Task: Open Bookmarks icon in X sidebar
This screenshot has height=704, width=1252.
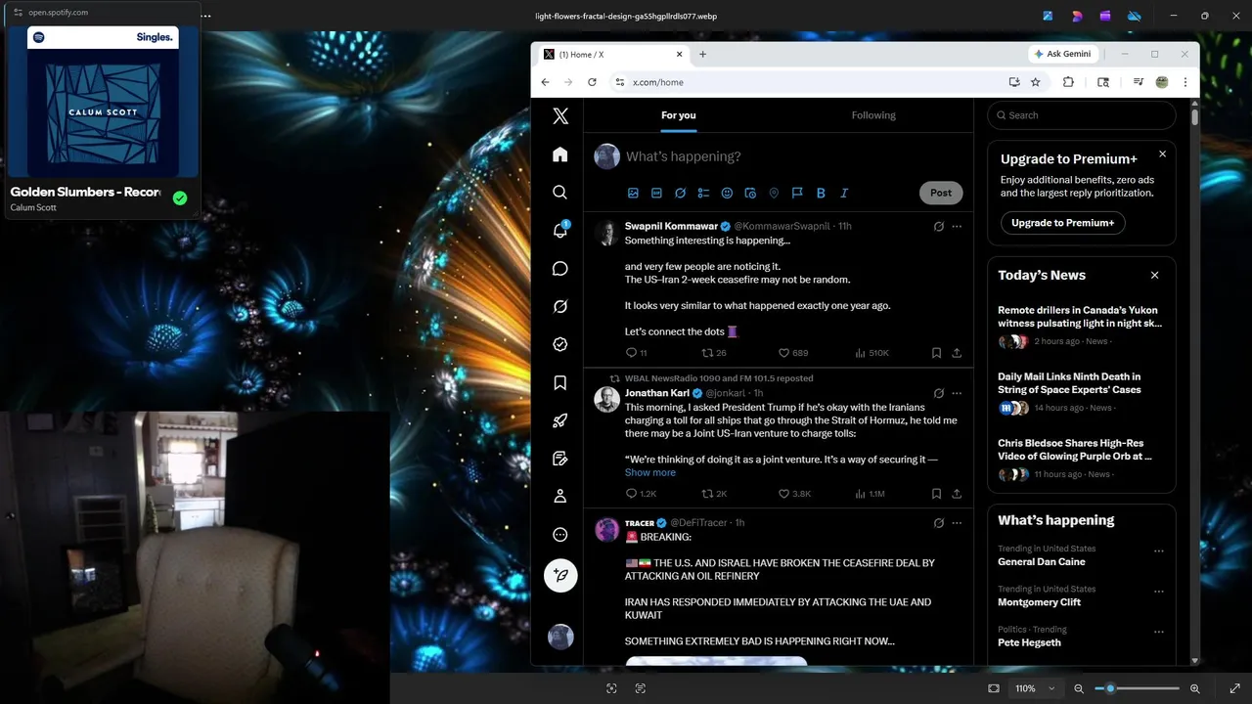Action: coord(560,383)
